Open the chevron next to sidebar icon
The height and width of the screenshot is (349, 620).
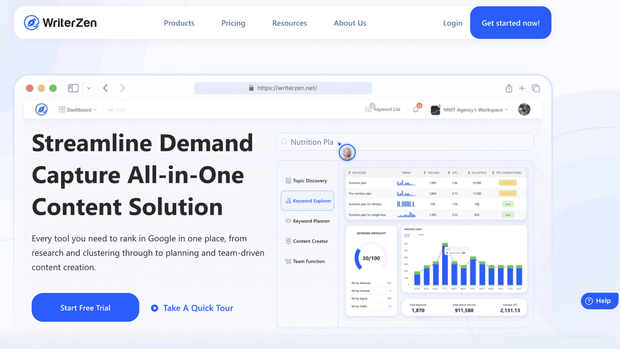pyautogui.click(x=89, y=88)
